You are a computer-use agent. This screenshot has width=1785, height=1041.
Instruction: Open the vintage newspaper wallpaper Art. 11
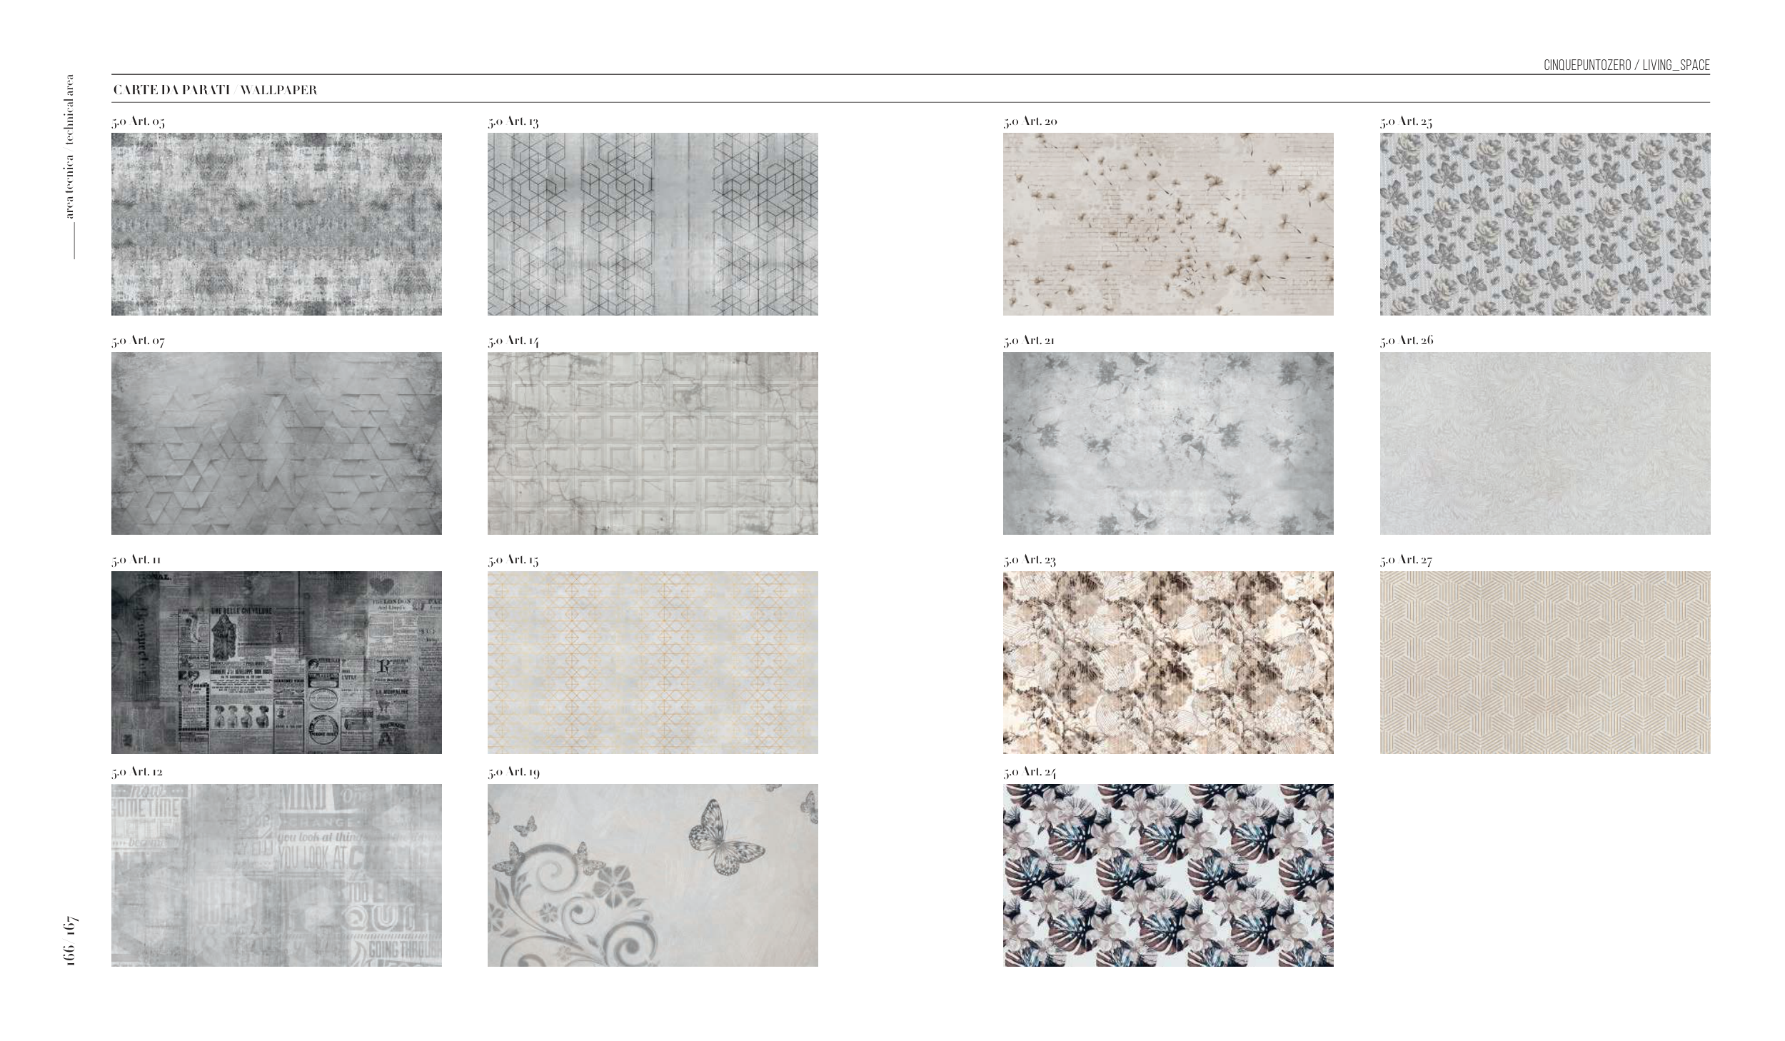click(276, 662)
